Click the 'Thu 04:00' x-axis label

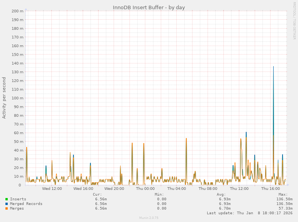(x=177, y=189)
